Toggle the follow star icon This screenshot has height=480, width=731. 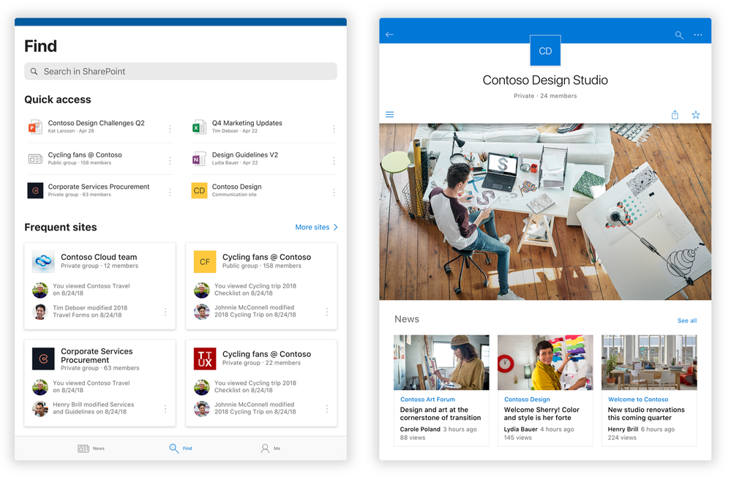click(x=696, y=115)
